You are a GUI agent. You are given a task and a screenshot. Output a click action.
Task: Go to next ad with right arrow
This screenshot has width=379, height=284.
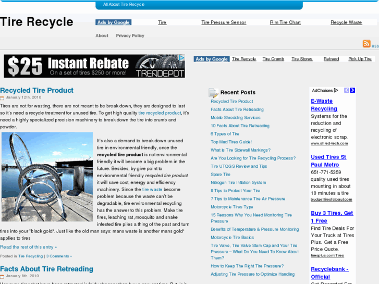[352, 90]
